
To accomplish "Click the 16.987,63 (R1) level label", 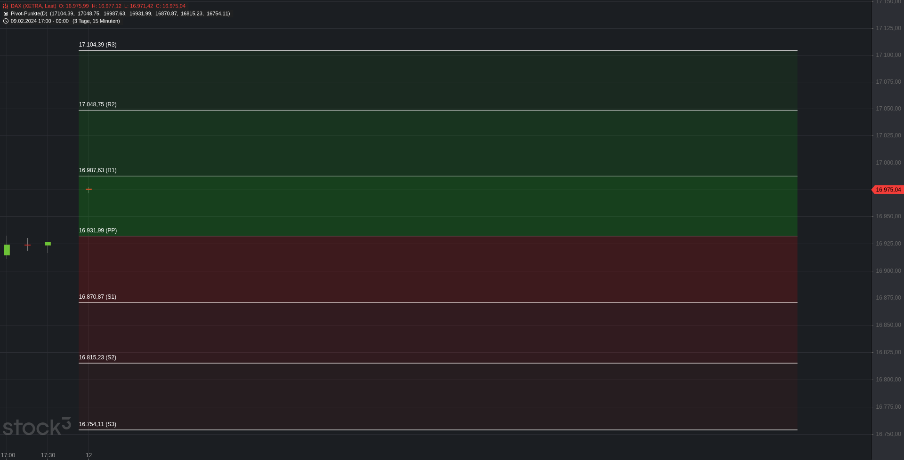I will pos(97,170).
